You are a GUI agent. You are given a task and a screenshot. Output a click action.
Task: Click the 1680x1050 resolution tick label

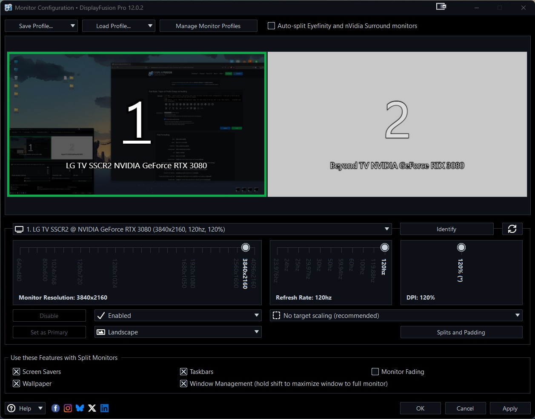click(x=184, y=273)
